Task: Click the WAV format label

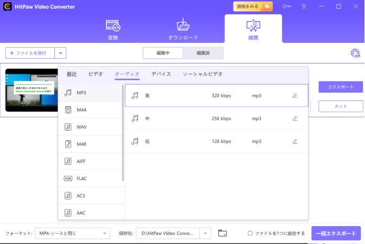Action: 81,127
